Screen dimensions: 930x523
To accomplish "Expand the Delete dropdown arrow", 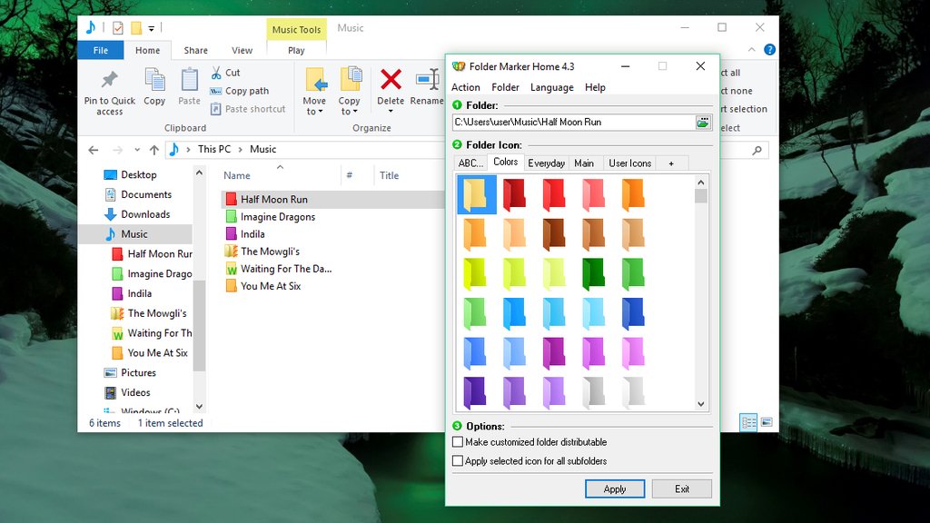I will click(391, 112).
